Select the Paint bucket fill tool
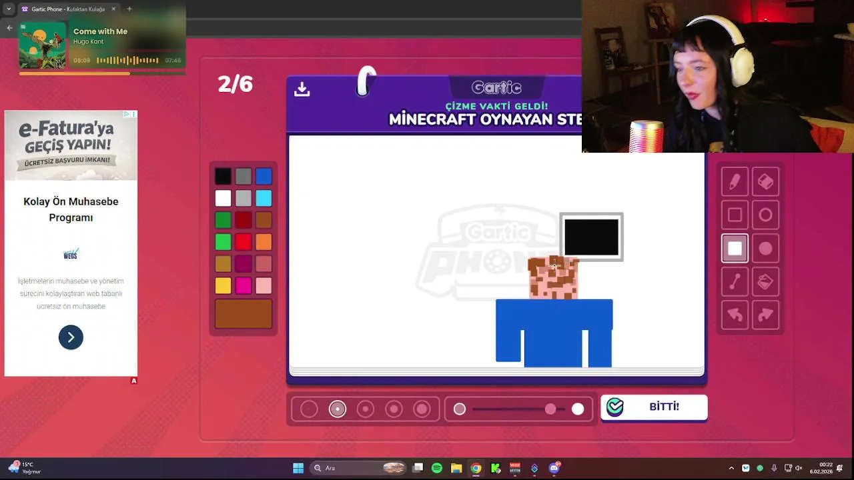This screenshot has width=854, height=480. [765, 282]
